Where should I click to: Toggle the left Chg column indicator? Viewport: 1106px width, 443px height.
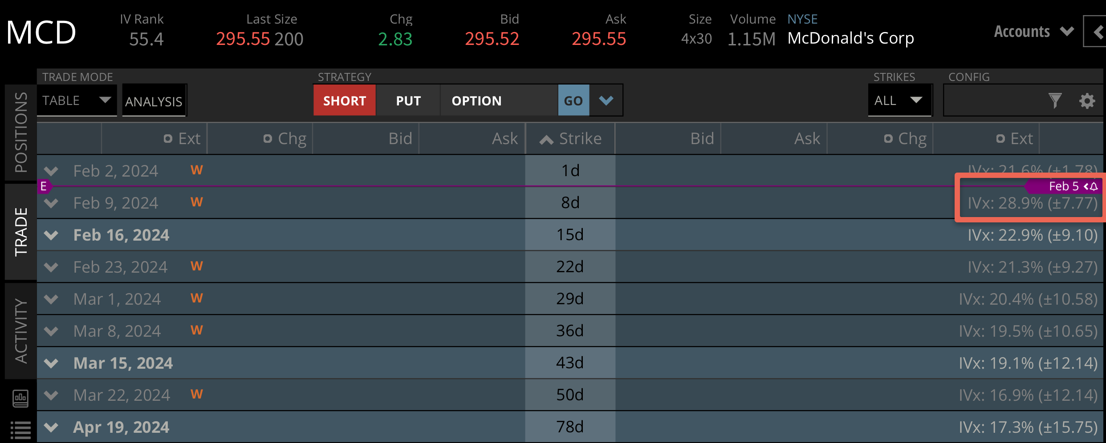pos(268,139)
